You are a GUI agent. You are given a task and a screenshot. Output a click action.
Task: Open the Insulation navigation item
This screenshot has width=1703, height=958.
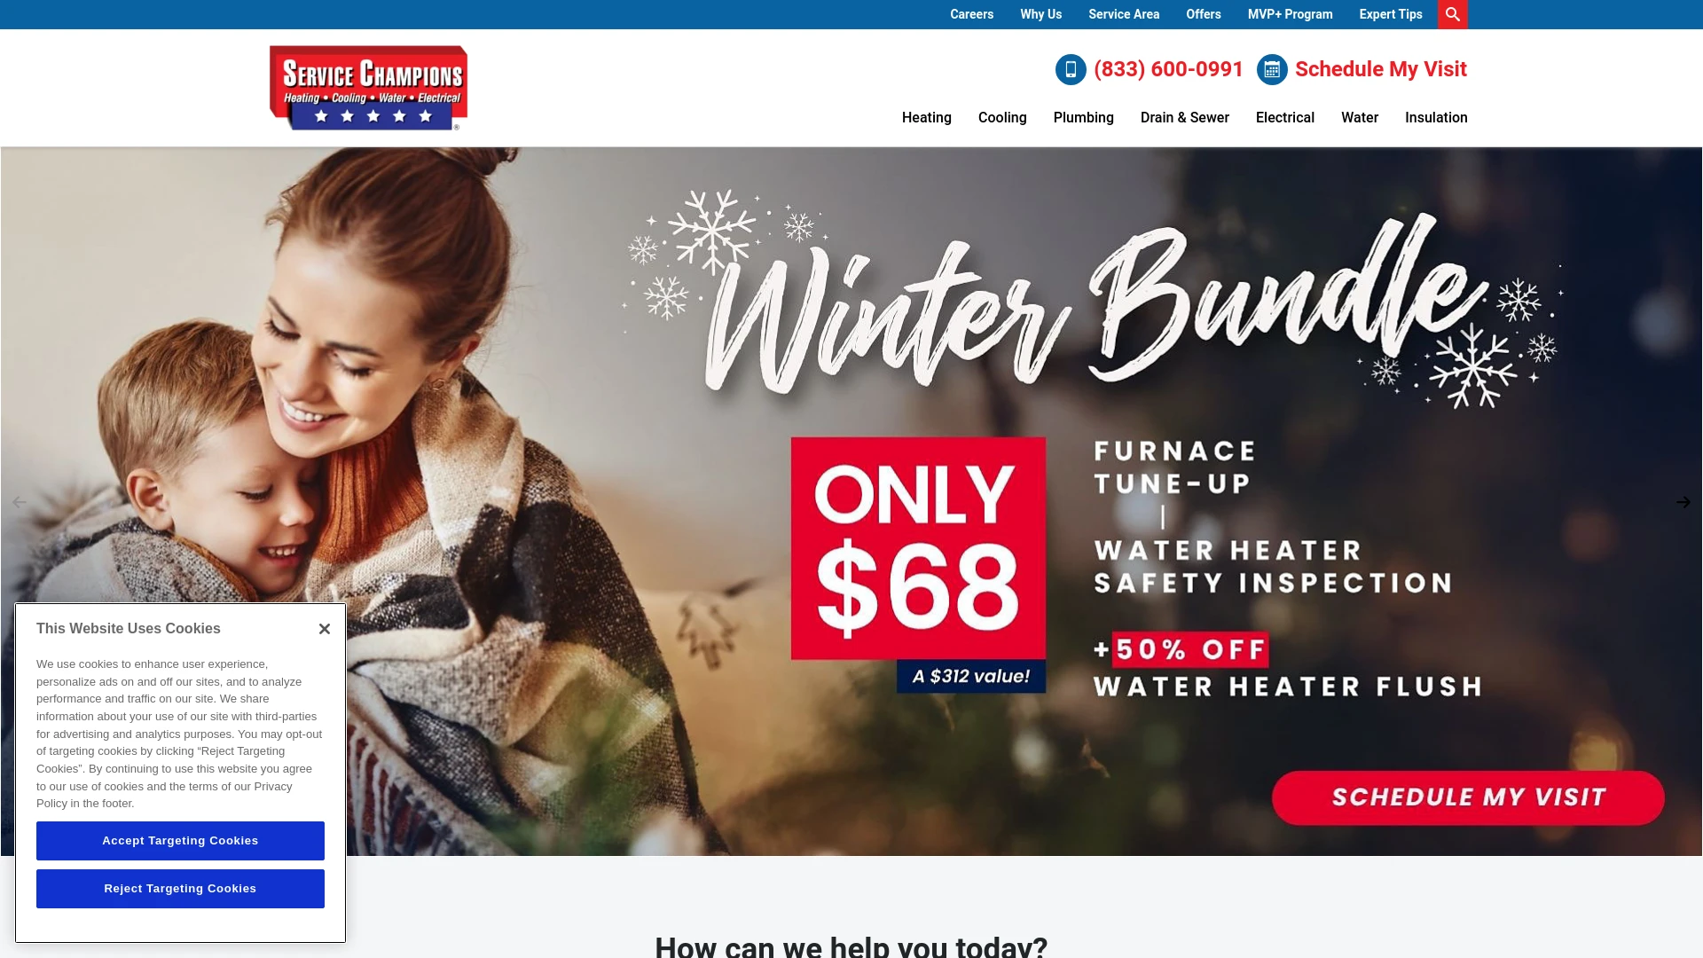click(x=1436, y=117)
